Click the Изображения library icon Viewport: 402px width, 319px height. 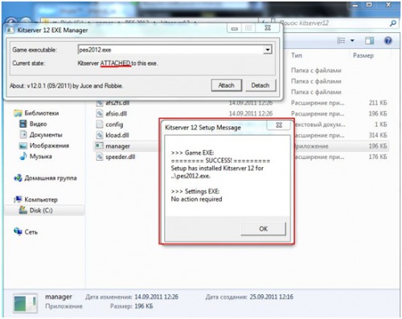pos(23,145)
